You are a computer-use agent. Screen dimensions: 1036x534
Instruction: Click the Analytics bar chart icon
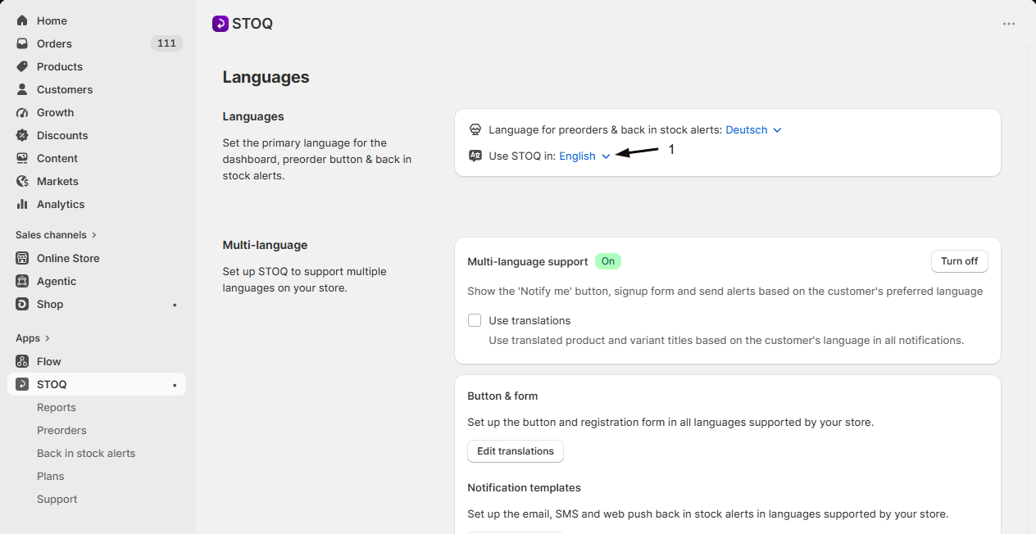point(22,204)
